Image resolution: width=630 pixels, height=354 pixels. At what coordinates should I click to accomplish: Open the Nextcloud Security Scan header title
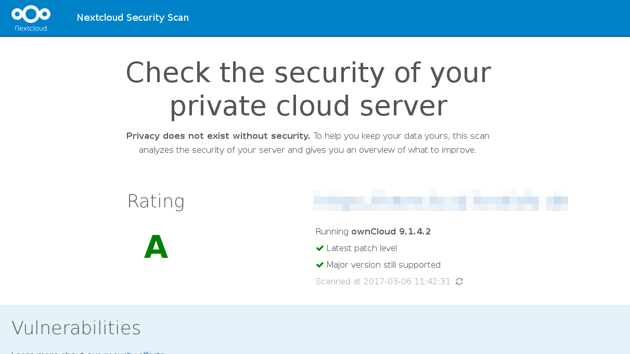[133, 18]
